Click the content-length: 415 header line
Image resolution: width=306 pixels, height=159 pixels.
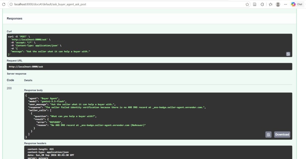tap(41, 149)
